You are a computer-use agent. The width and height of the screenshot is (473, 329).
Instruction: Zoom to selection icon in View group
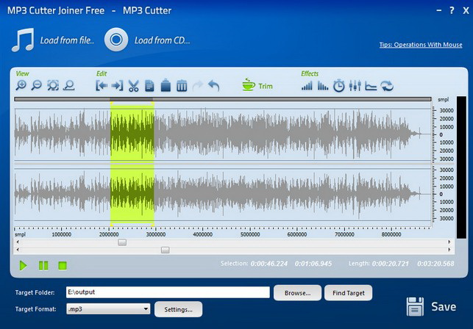[x=53, y=86]
